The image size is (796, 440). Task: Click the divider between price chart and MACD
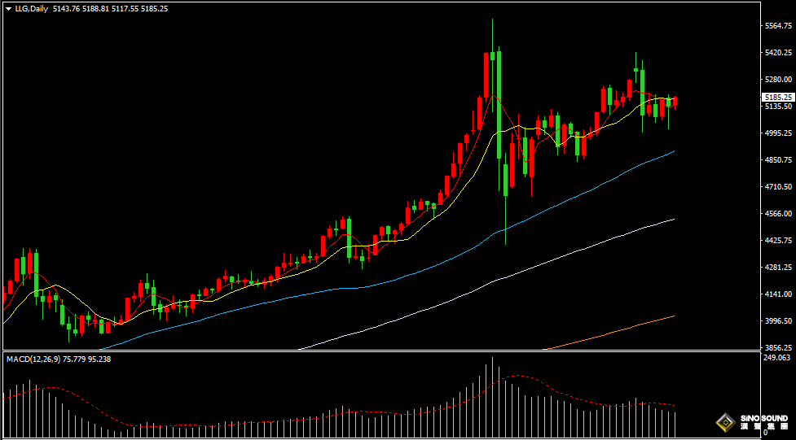375,351
